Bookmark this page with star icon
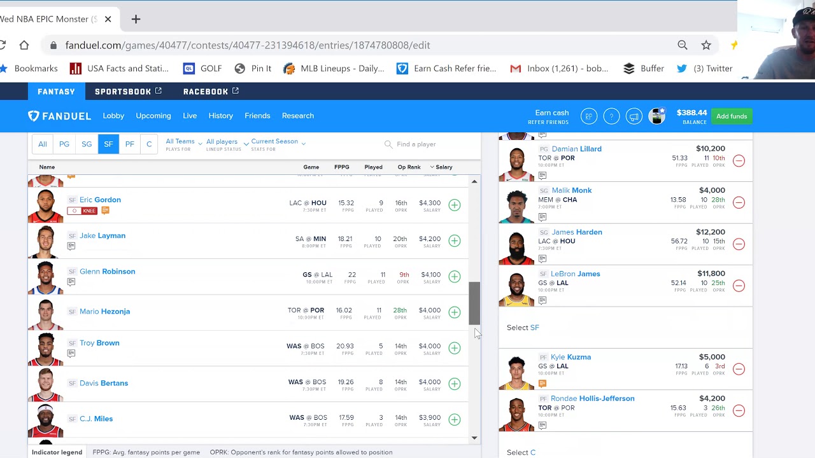This screenshot has width=815, height=458. click(706, 45)
